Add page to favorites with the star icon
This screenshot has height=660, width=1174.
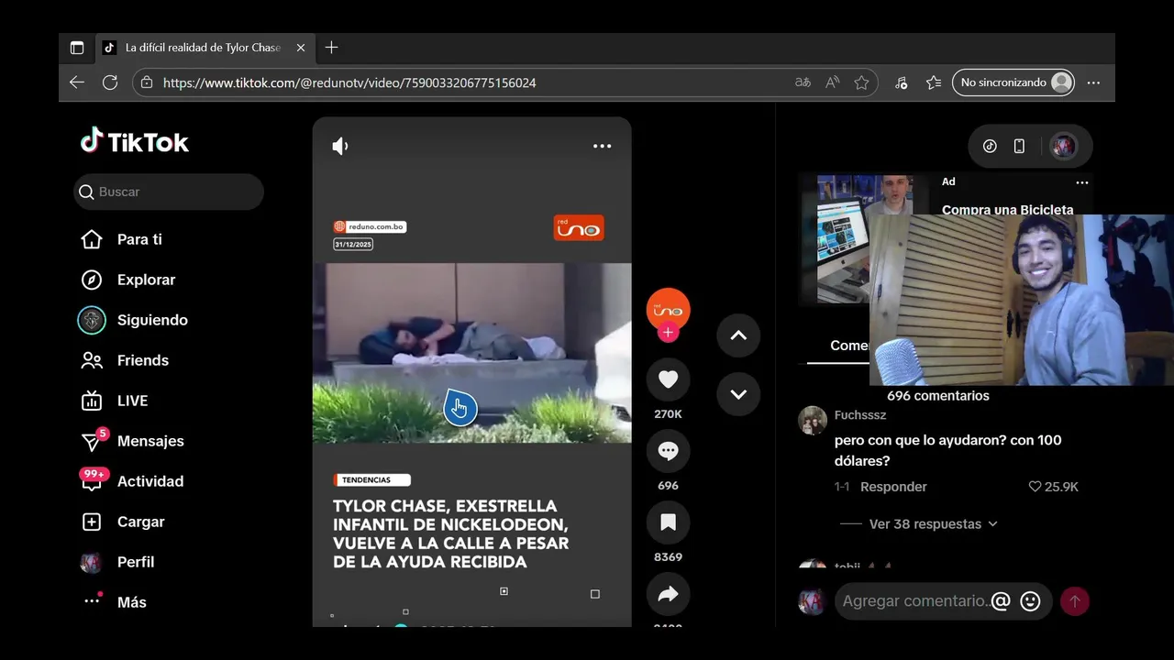click(x=861, y=82)
